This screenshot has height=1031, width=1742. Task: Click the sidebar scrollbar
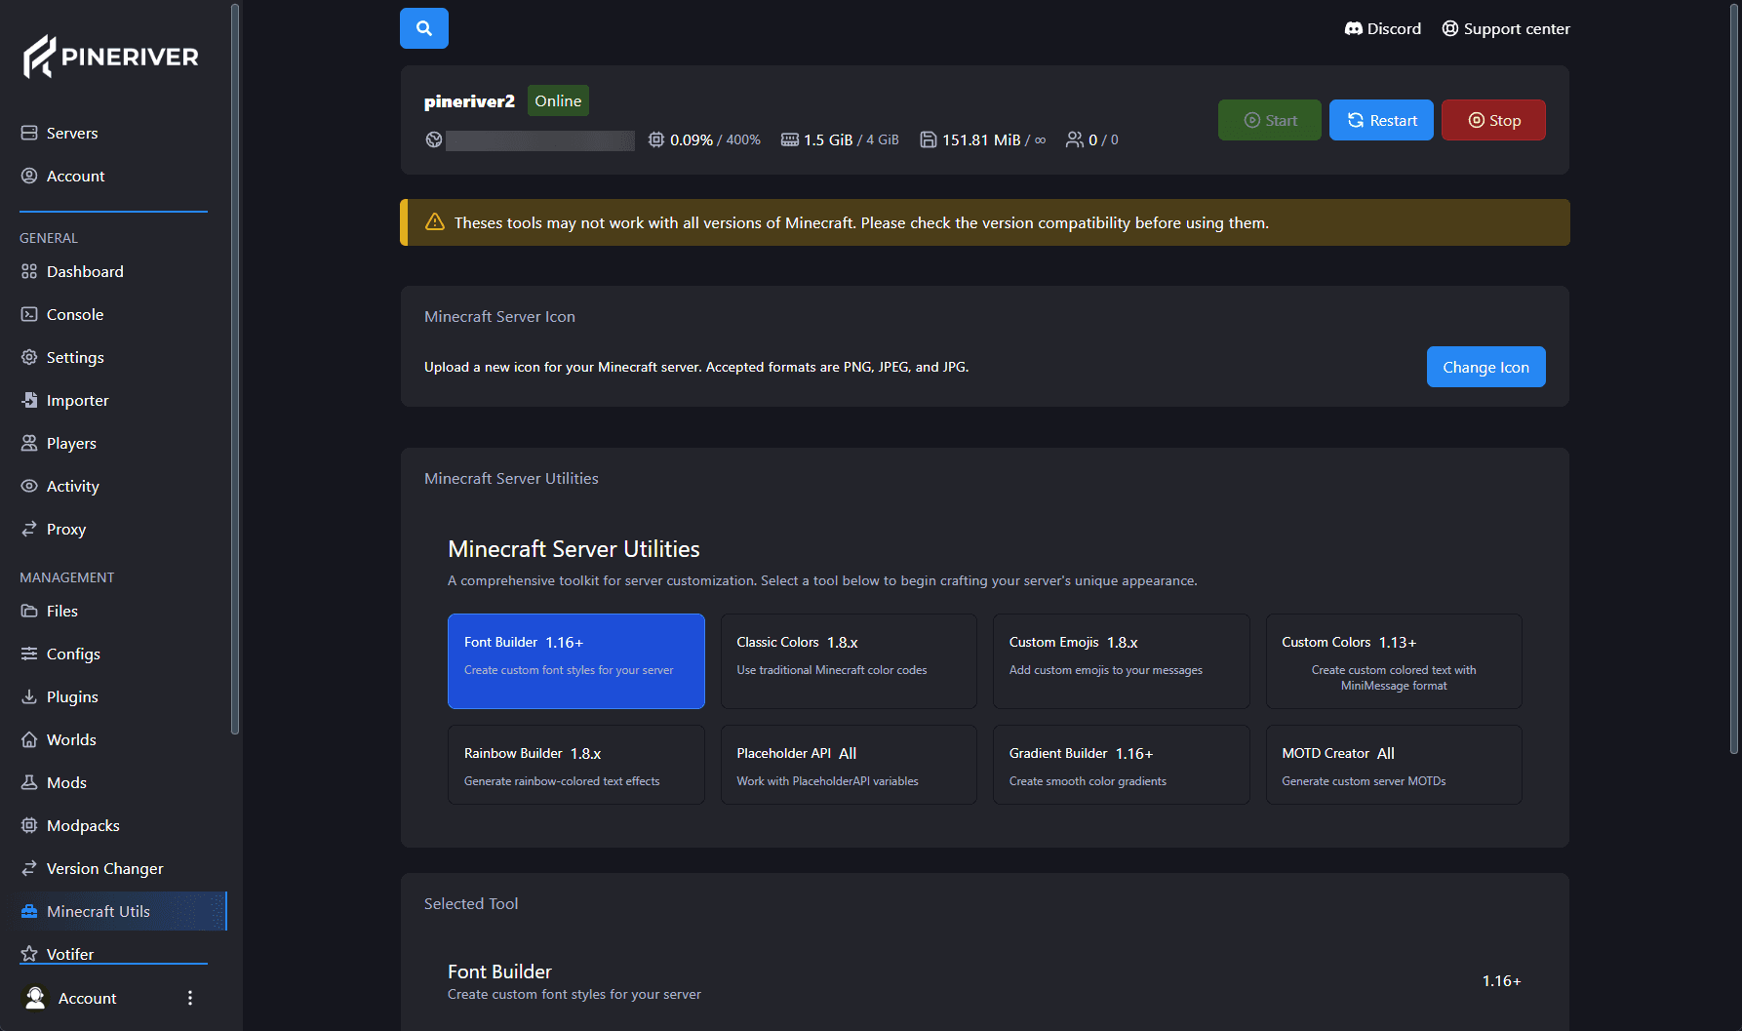[x=235, y=369]
